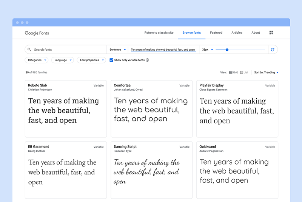The image size is (302, 202).
Task: Click Variable label on EB Garamond card
Action: (x=99, y=147)
